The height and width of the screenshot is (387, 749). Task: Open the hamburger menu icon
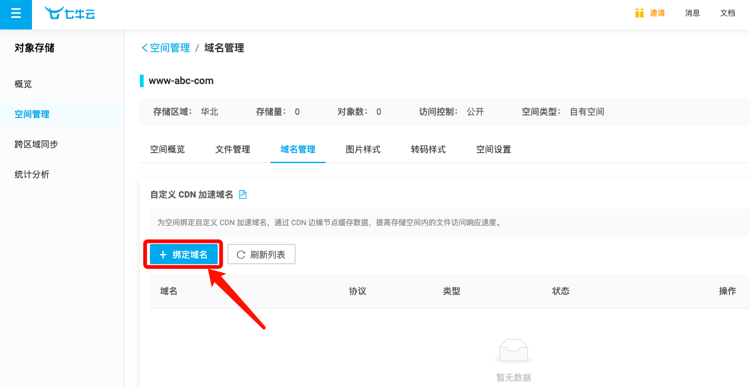pos(16,14)
